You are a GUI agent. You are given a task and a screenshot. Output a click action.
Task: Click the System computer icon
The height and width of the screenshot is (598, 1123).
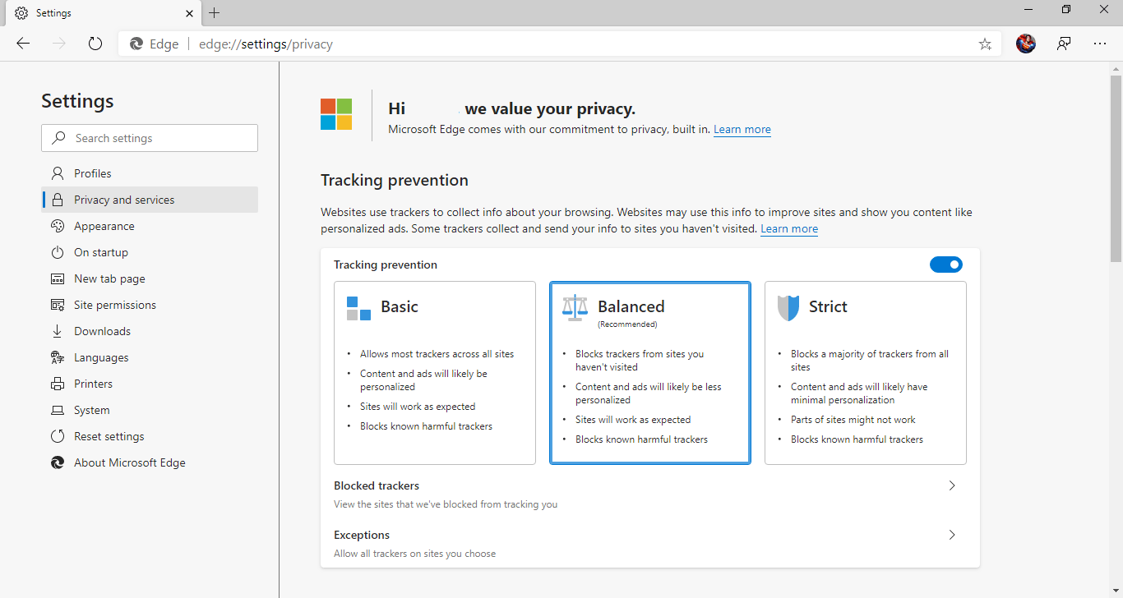(58, 410)
